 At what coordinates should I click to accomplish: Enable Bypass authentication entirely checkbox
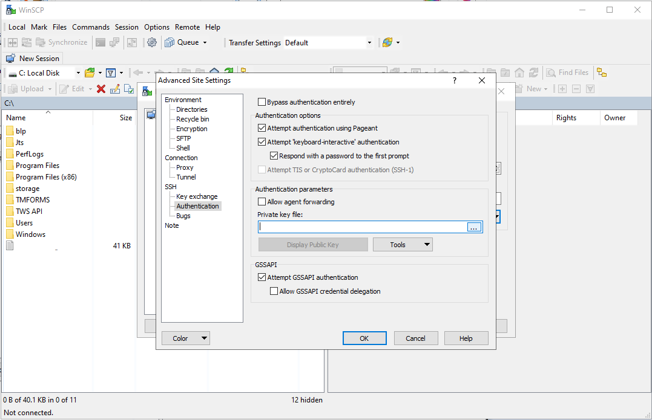point(262,102)
